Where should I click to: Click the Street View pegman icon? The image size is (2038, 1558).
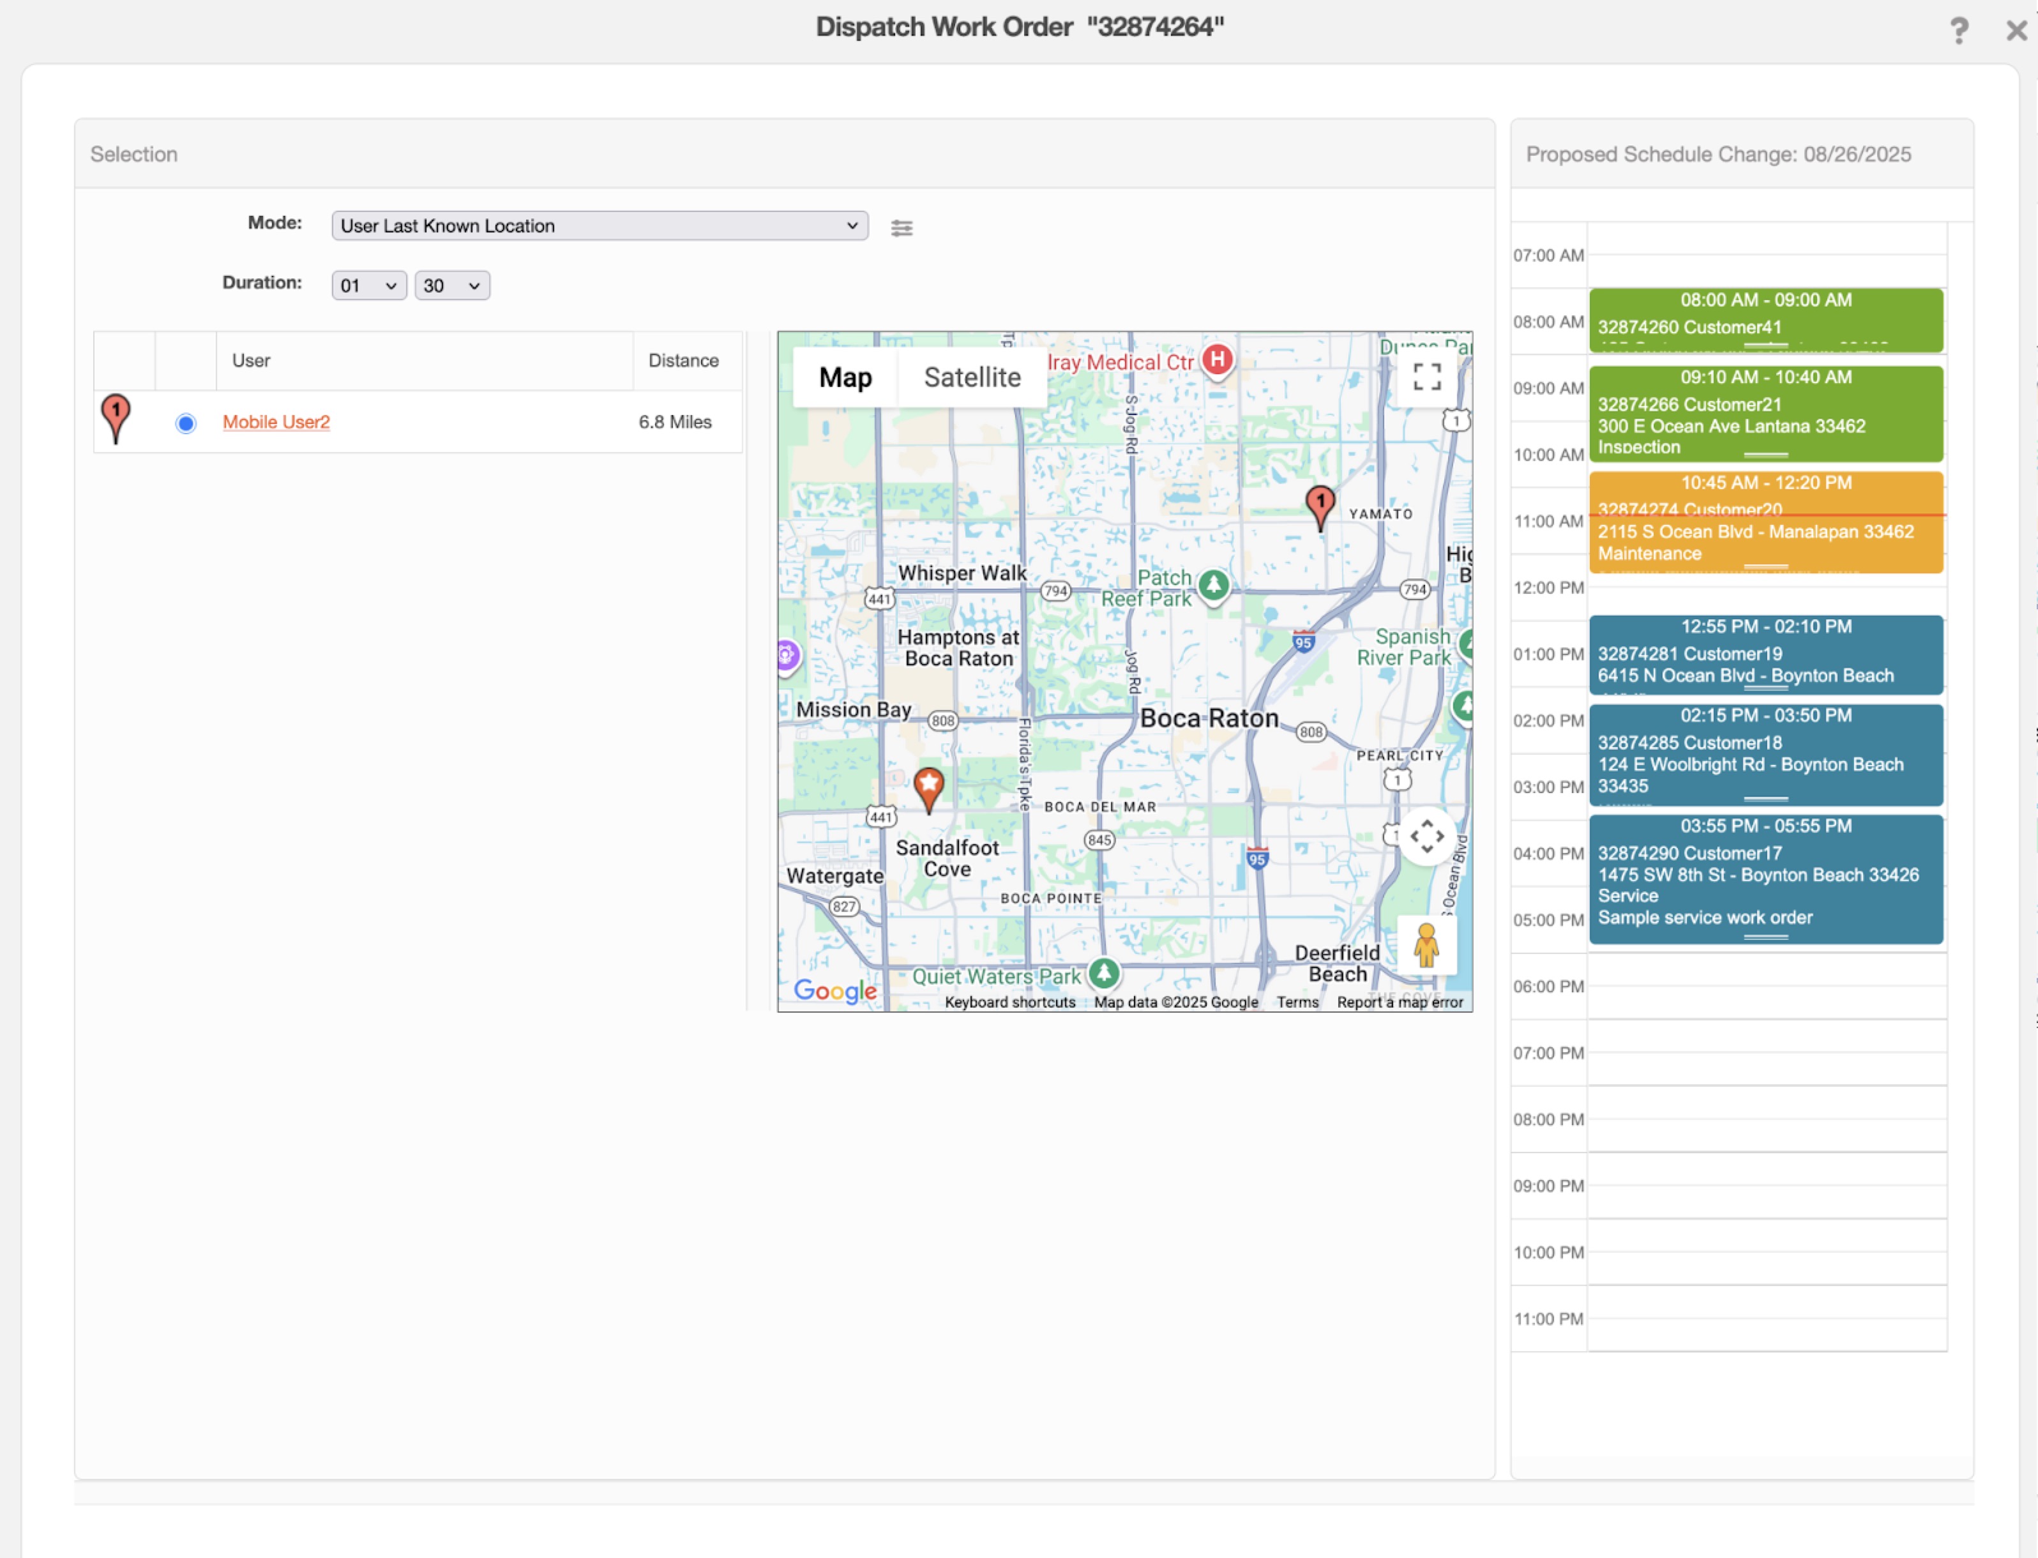click(x=1426, y=946)
